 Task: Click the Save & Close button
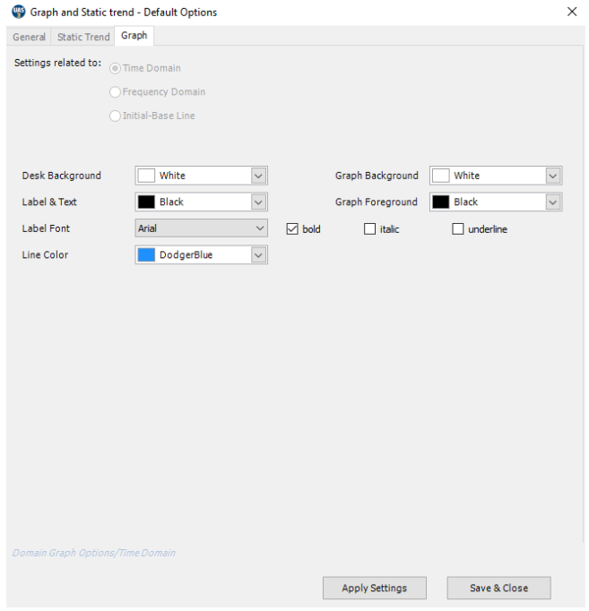[x=498, y=588]
